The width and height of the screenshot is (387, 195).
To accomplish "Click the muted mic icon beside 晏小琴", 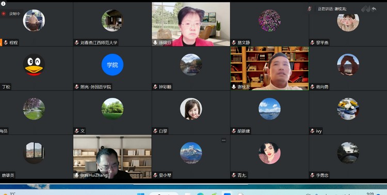I will [x=155, y=175].
